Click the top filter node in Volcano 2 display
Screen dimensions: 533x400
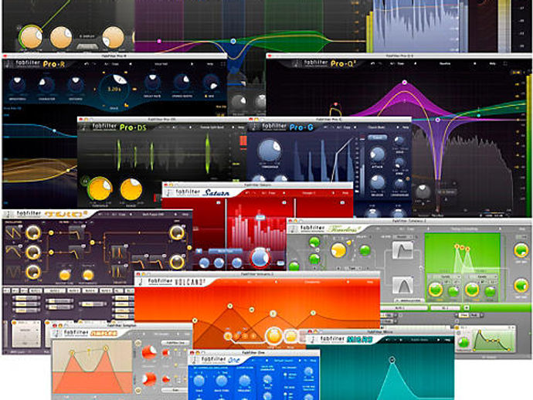[x=230, y=307]
